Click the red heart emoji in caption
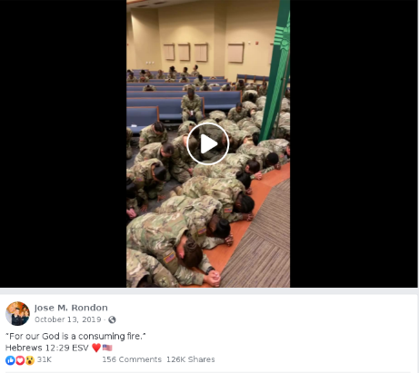This screenshot has height=373, width=419. click(x=96, y=348)
